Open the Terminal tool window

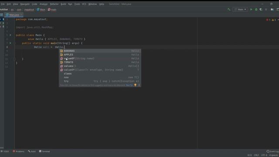coord(44,151)
